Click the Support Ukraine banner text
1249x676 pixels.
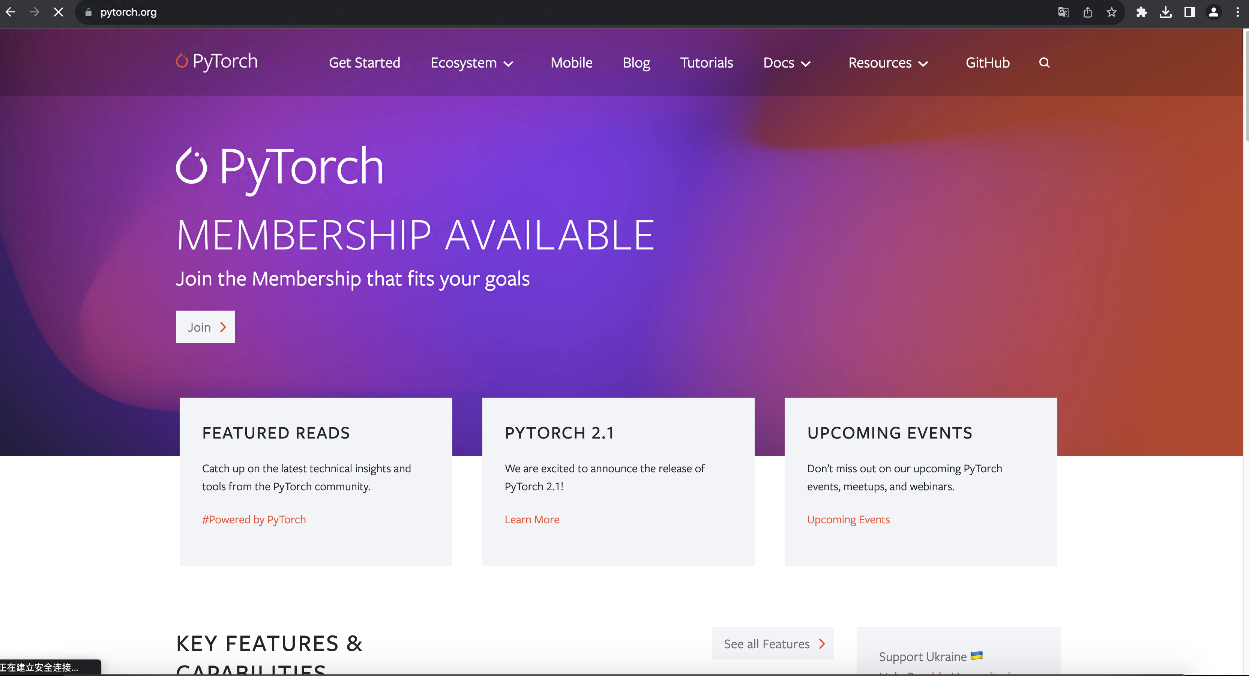click(931, 656)
